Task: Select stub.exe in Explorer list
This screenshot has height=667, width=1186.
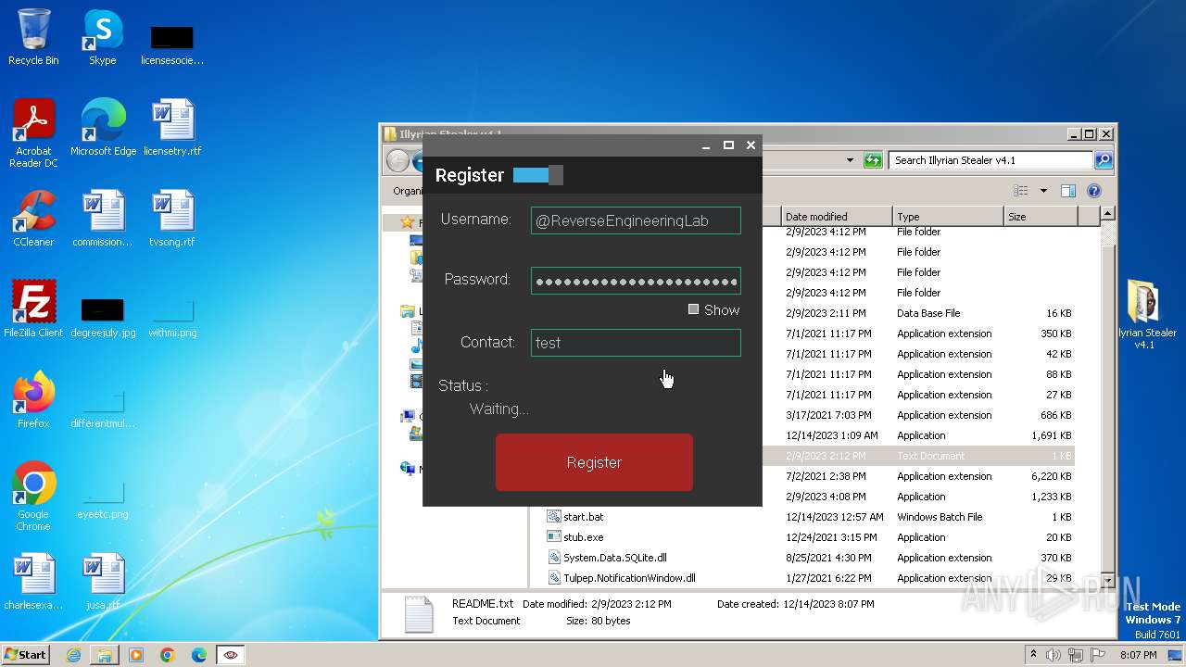Action: pyautogui.click(x=583, y=537)
